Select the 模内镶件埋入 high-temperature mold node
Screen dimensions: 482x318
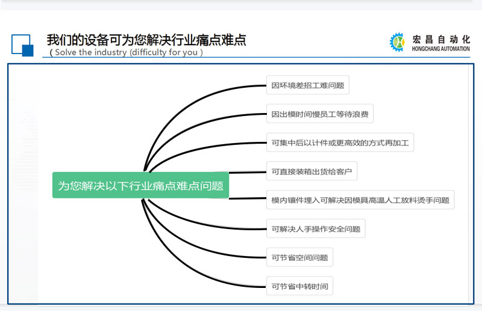pos(360,200)
